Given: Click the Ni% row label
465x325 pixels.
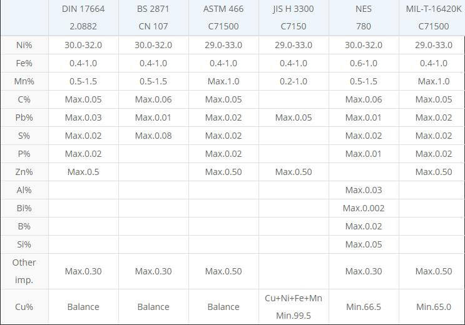Looking at the screenshot, I should (24, 45).
